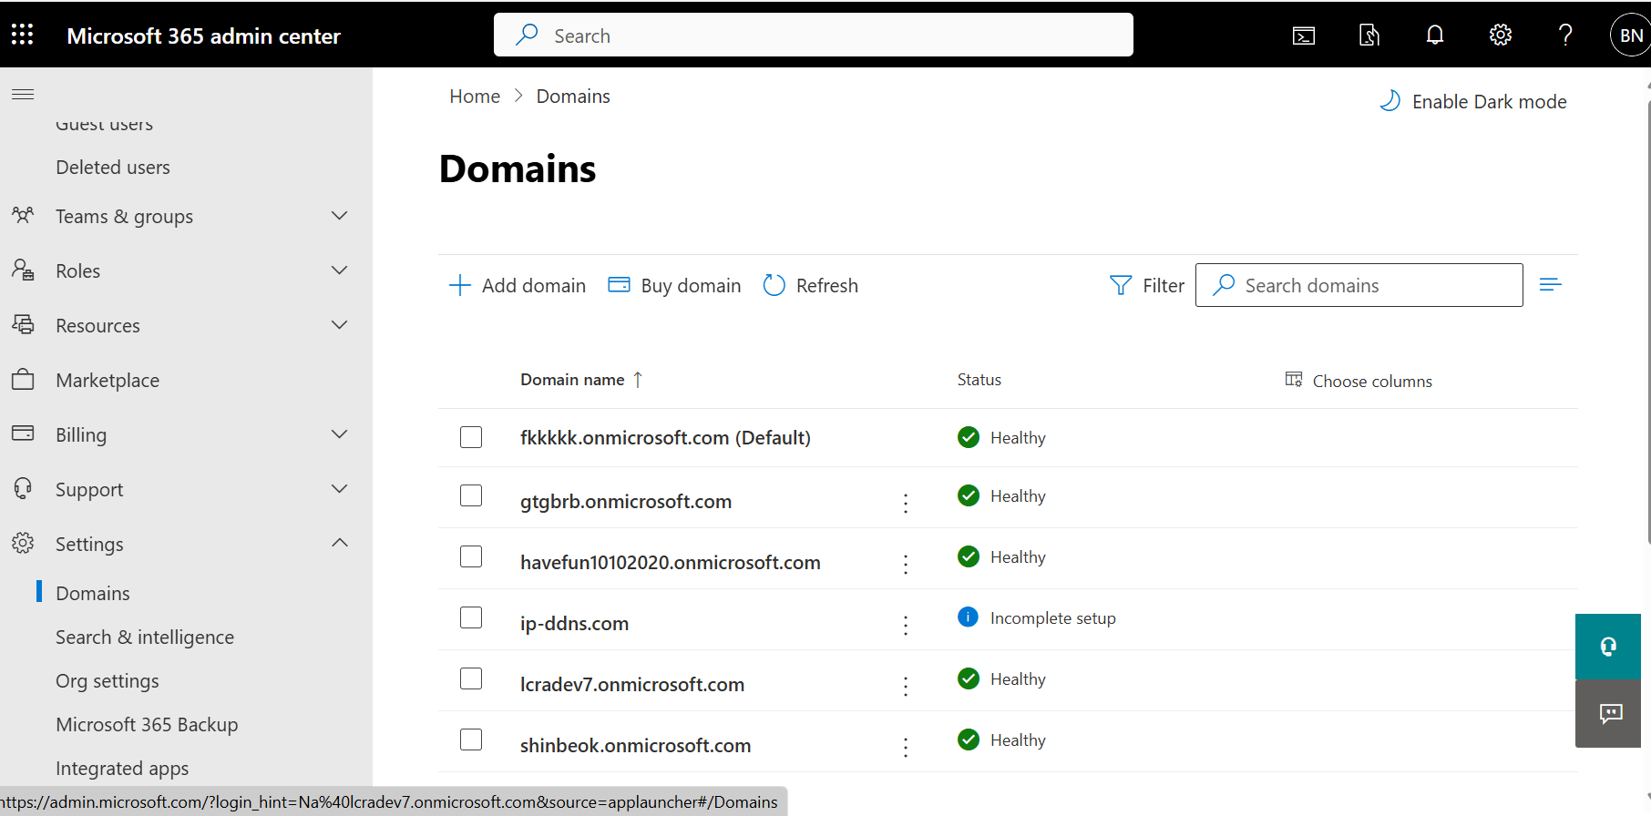Click the Incomplete setup info icon

click(x=968, y=617)
